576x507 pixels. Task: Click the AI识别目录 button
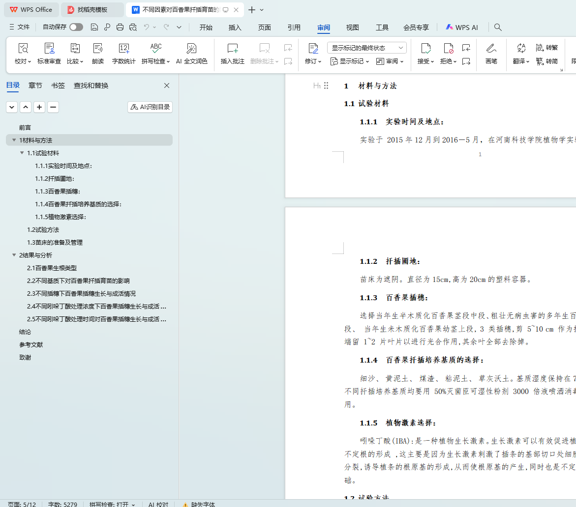(x=150, y=107)
